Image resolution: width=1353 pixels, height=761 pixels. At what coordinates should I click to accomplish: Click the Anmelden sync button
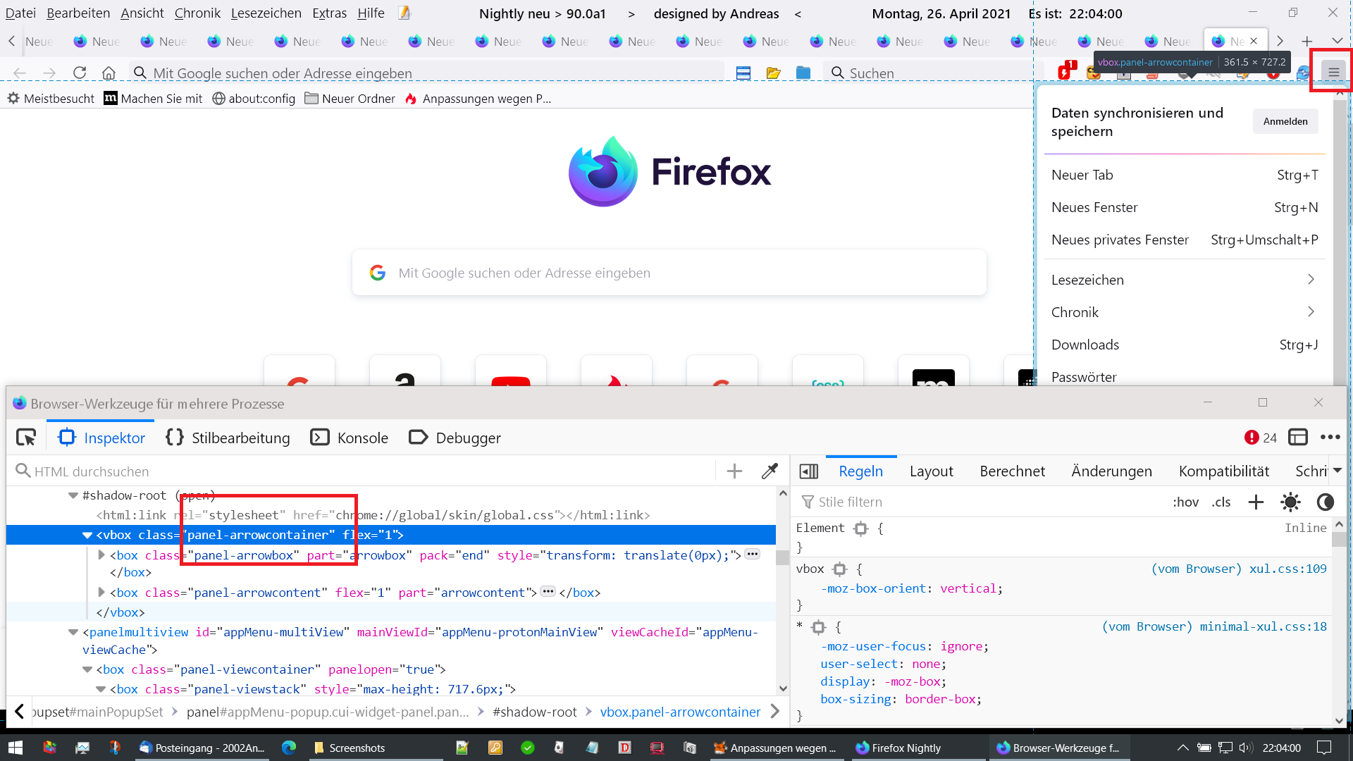[x=1285, y=121]
